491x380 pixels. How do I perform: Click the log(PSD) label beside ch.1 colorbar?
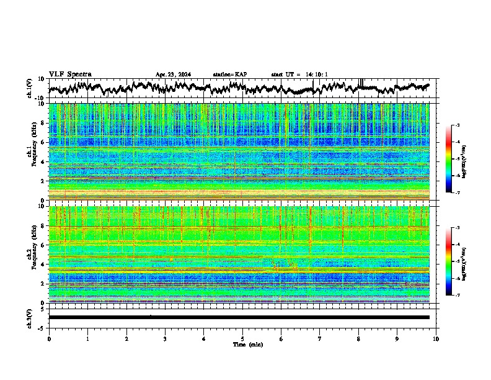pyautogui.click(x=464, y=161)
